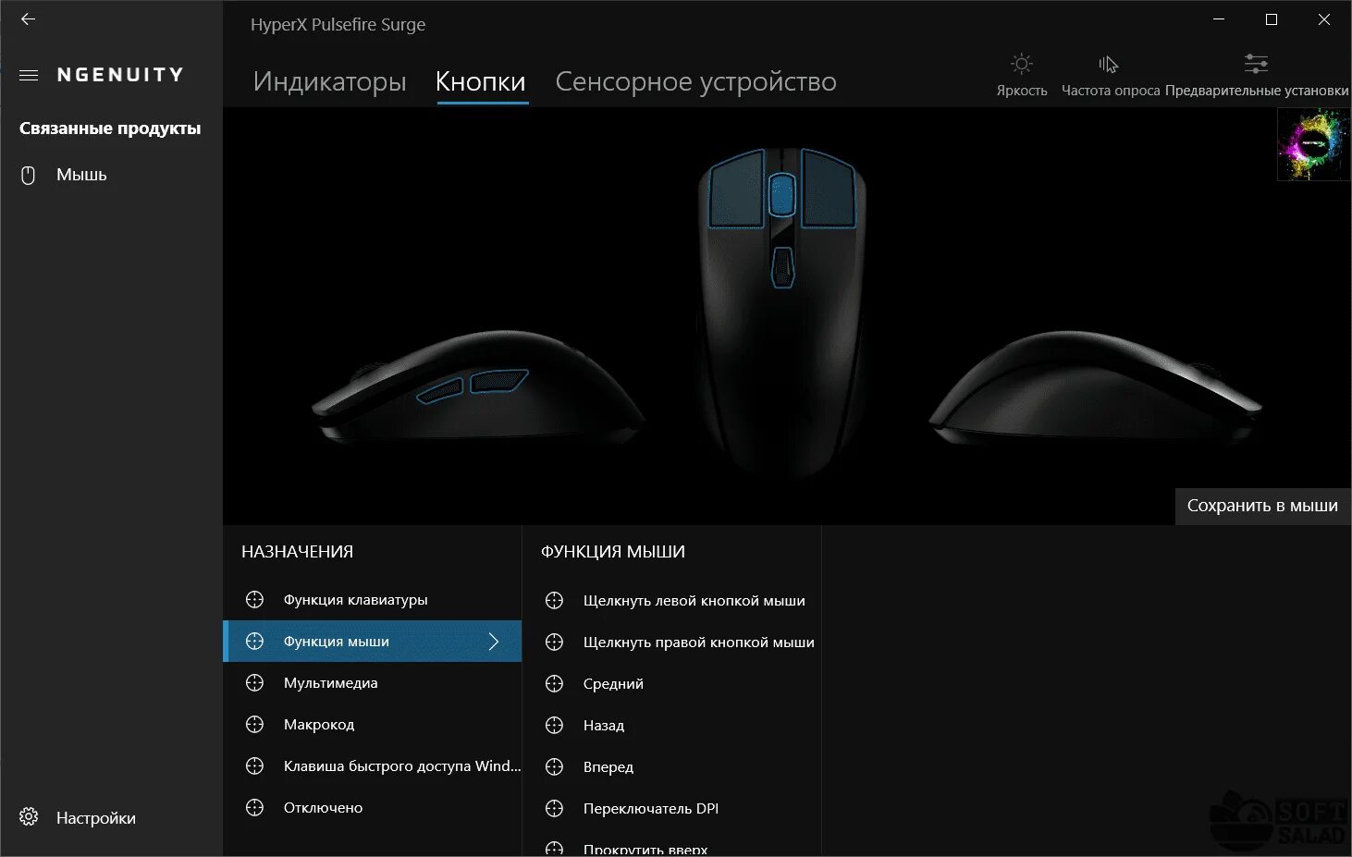Select left mouse button on top view
This screenshot has width=1352, height=857.
[x=736, y=189]
